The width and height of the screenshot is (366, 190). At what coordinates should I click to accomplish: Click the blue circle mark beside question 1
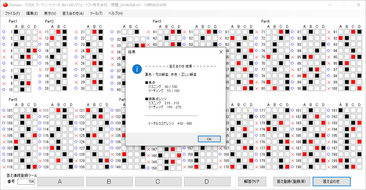(4, 32)
